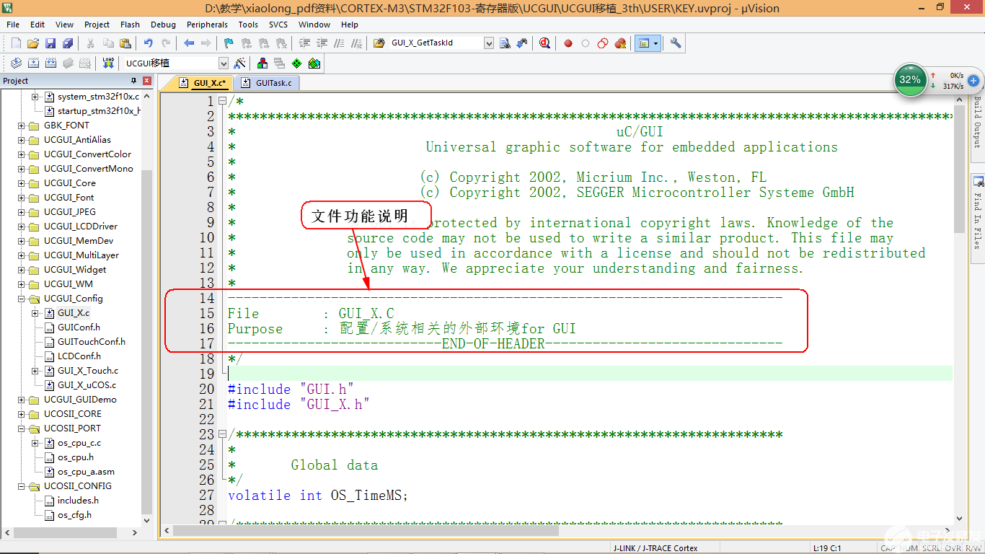Insert or remove bookmark flag
The height and width of the screenshot is (554, 985).
tap(229, 43)
